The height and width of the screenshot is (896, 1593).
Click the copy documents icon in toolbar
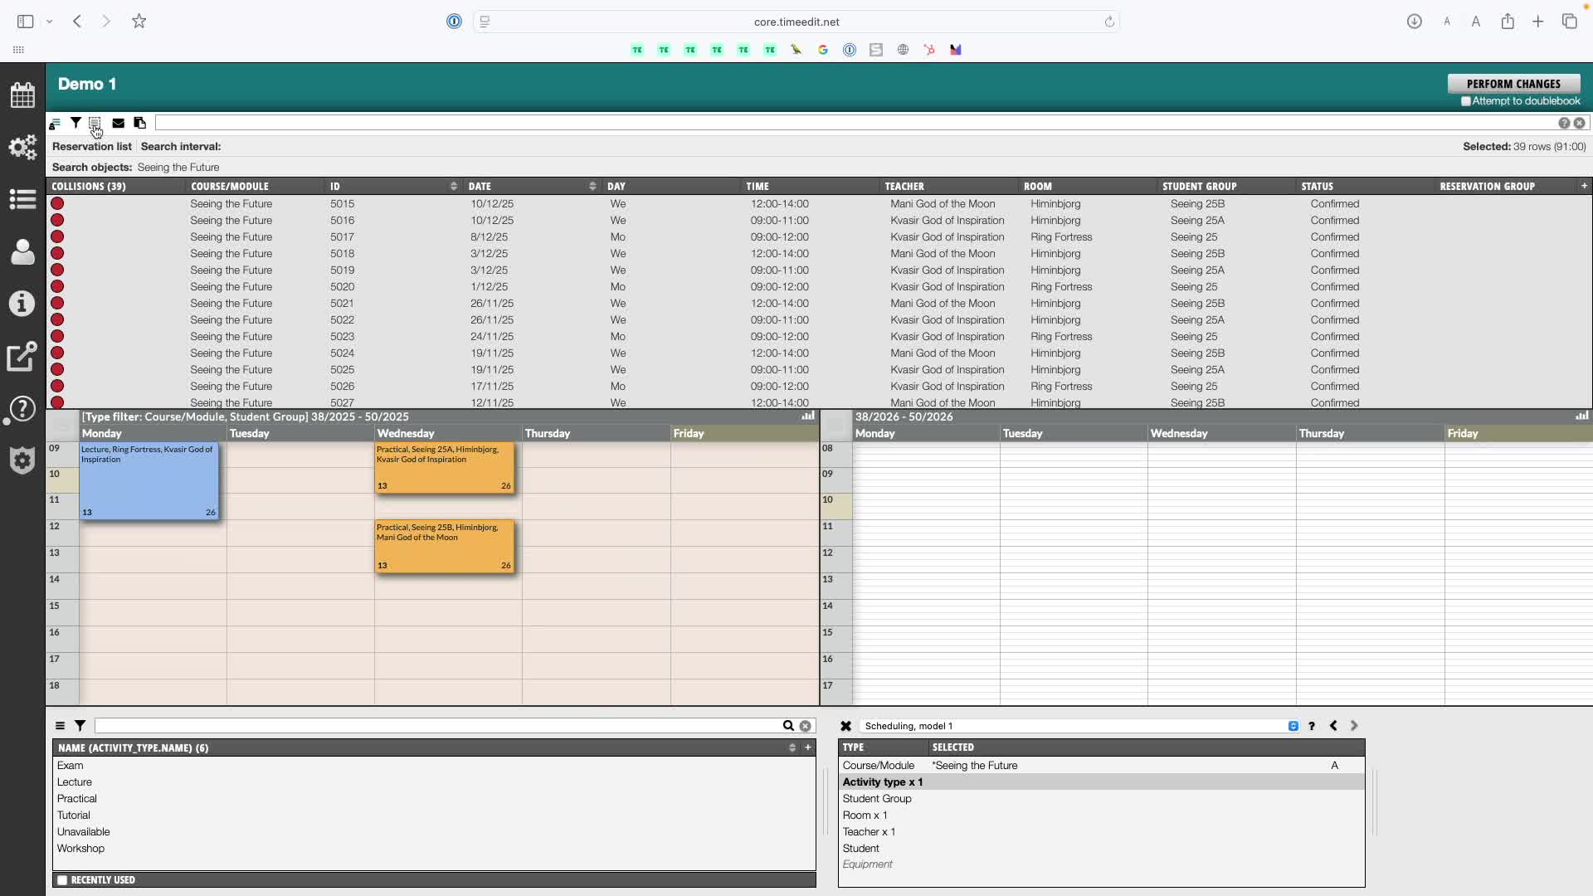pyautogui.click(x=139, y=123)
